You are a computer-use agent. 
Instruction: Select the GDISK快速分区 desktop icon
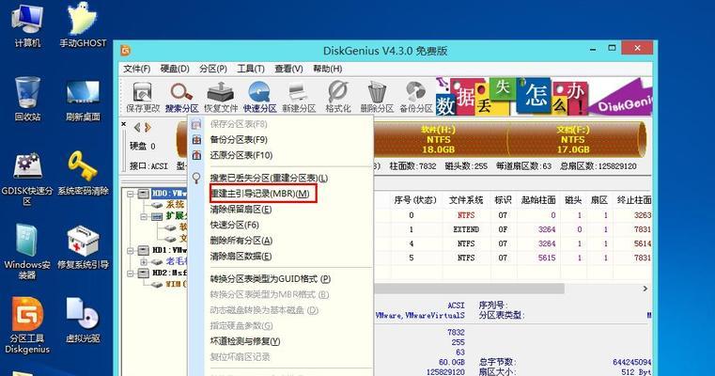click(x=27, y=178)
